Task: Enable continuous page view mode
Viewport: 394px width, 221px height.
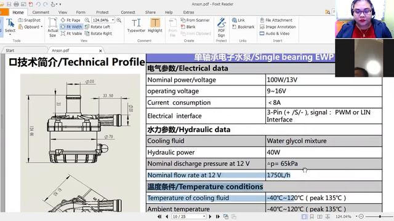Action: pos(312,217)
